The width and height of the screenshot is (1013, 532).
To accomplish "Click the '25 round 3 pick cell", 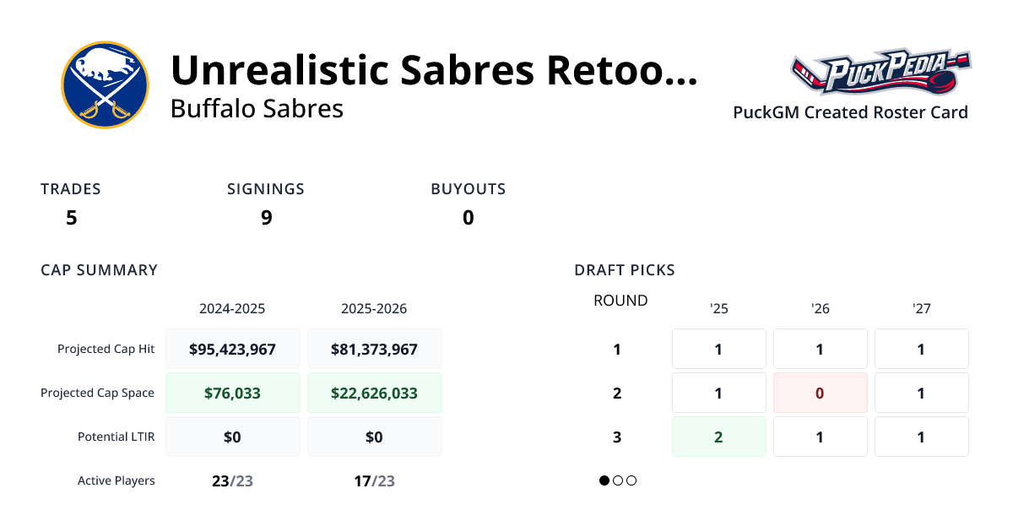I will point(718,437).
